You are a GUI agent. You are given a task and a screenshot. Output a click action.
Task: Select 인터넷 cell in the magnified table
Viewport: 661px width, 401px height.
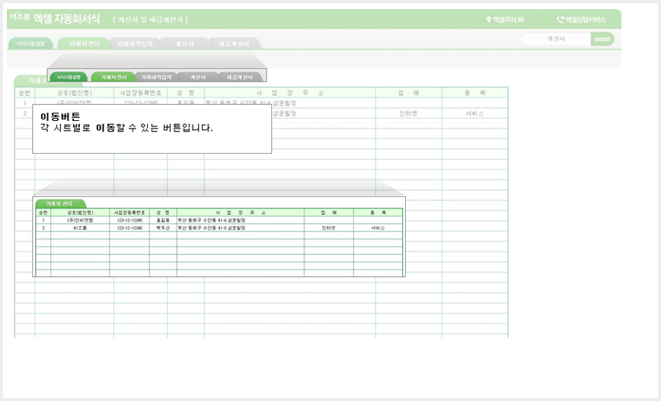pos(329,228)
